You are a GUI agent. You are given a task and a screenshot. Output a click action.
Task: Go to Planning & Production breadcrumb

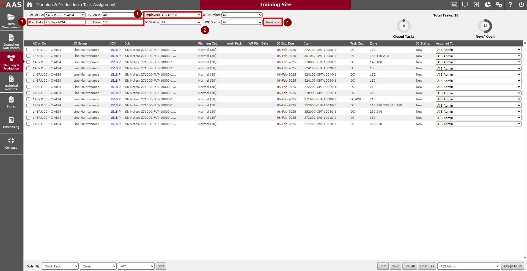click(57, 5)
